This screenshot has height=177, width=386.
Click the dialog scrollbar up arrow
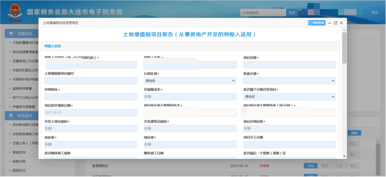coord(344,30)
